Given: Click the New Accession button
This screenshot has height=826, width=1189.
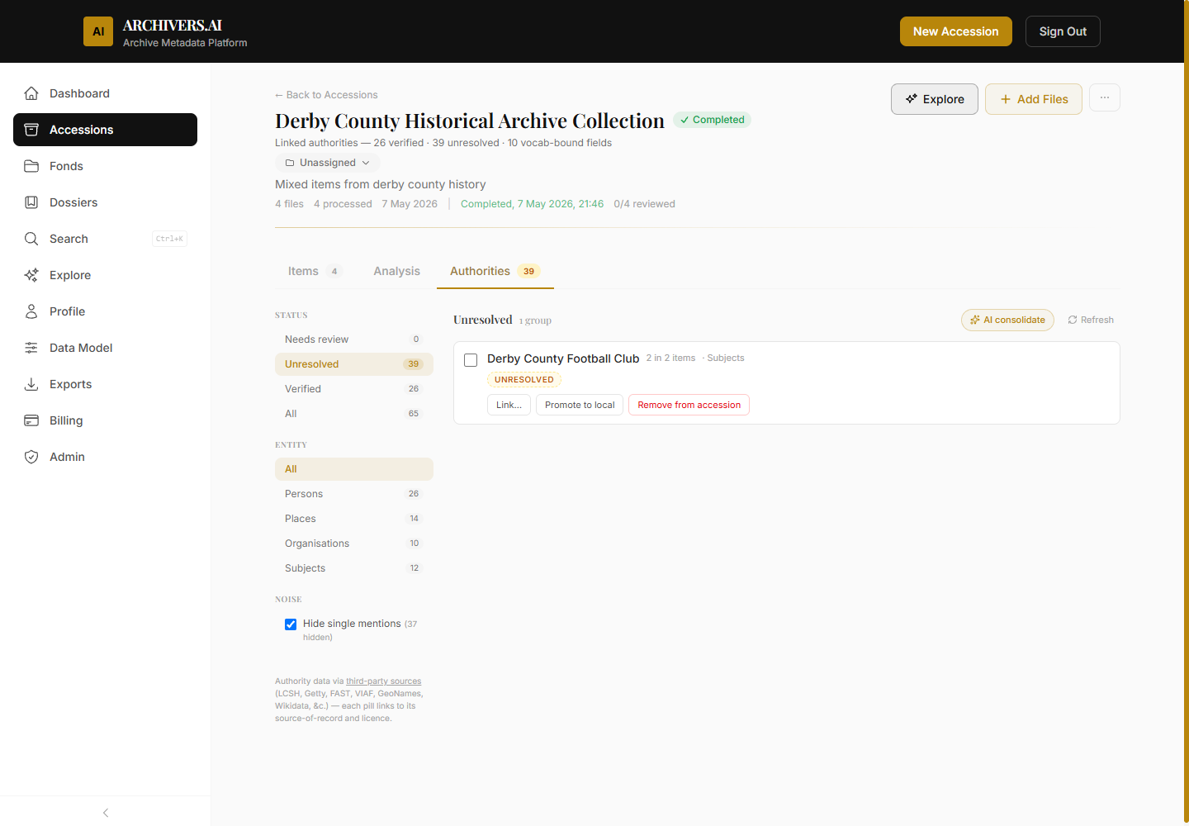Looking at the screenshot, I should pos(955,31).
